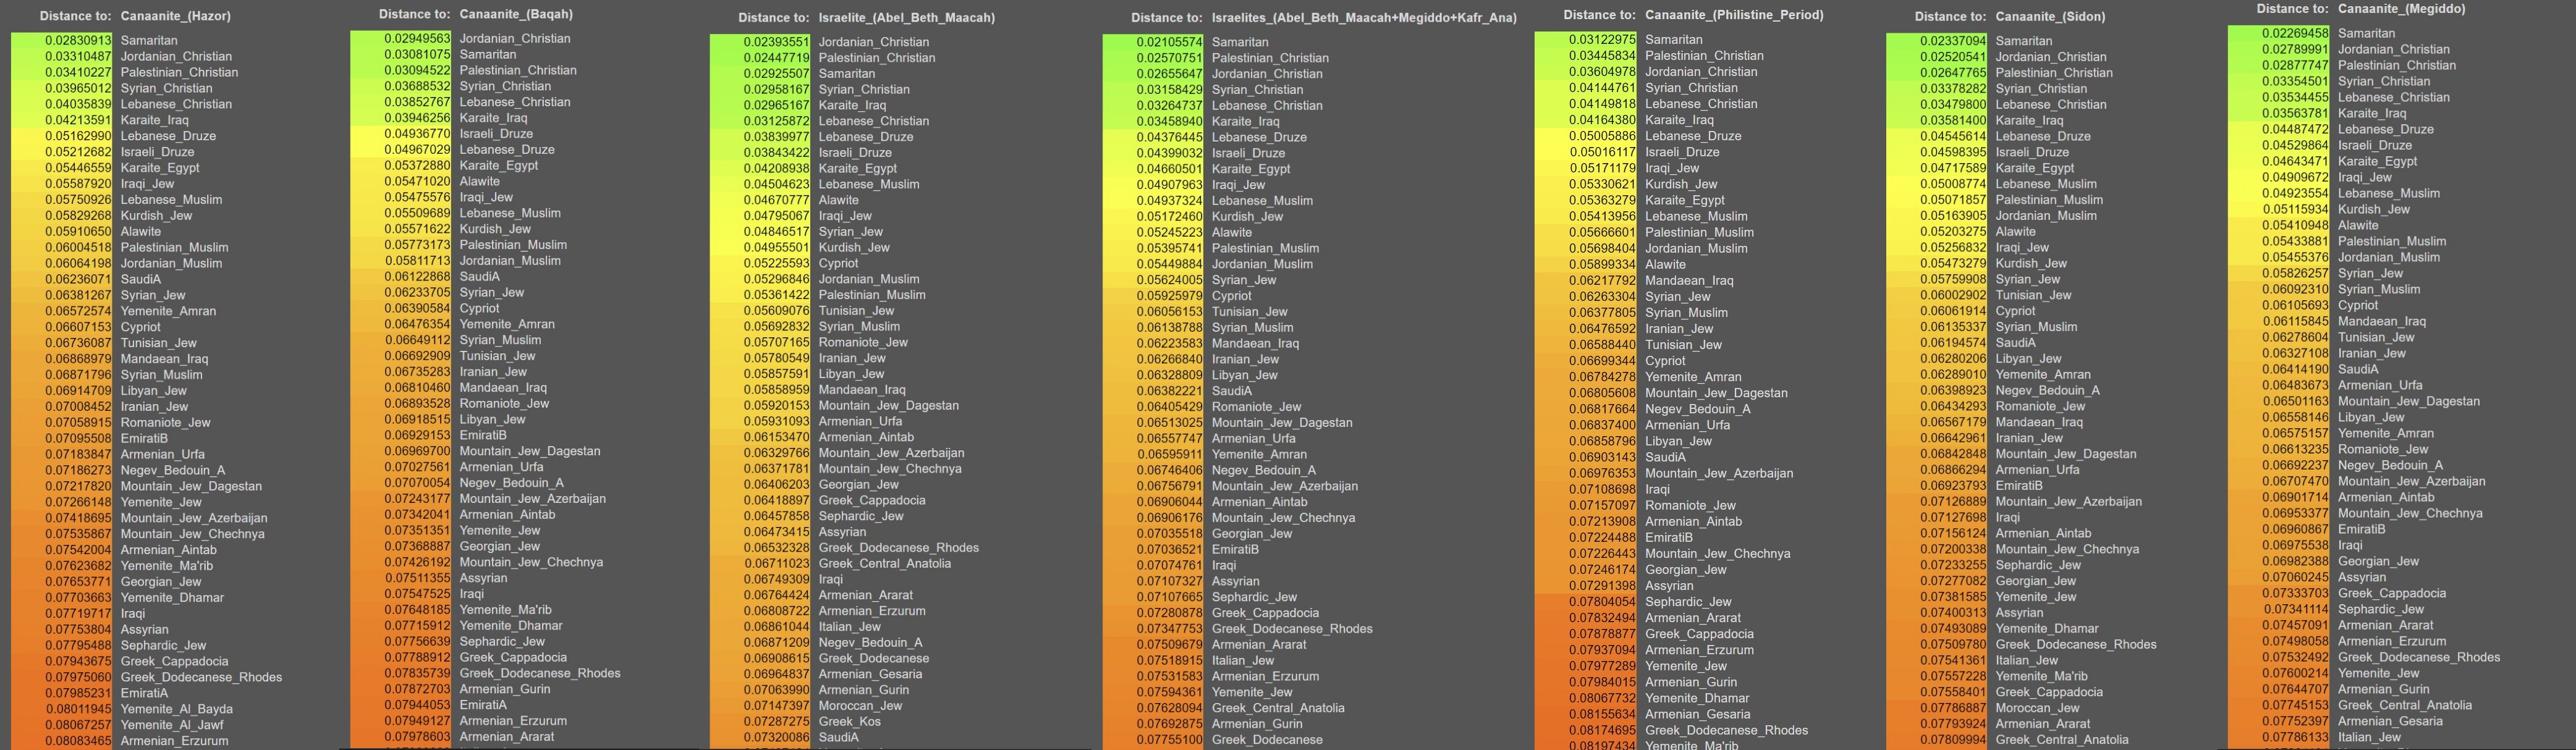Click Samaritan at top of Hazor list
The height and width of the screenshot is (750, 2576).
[149, 41]
